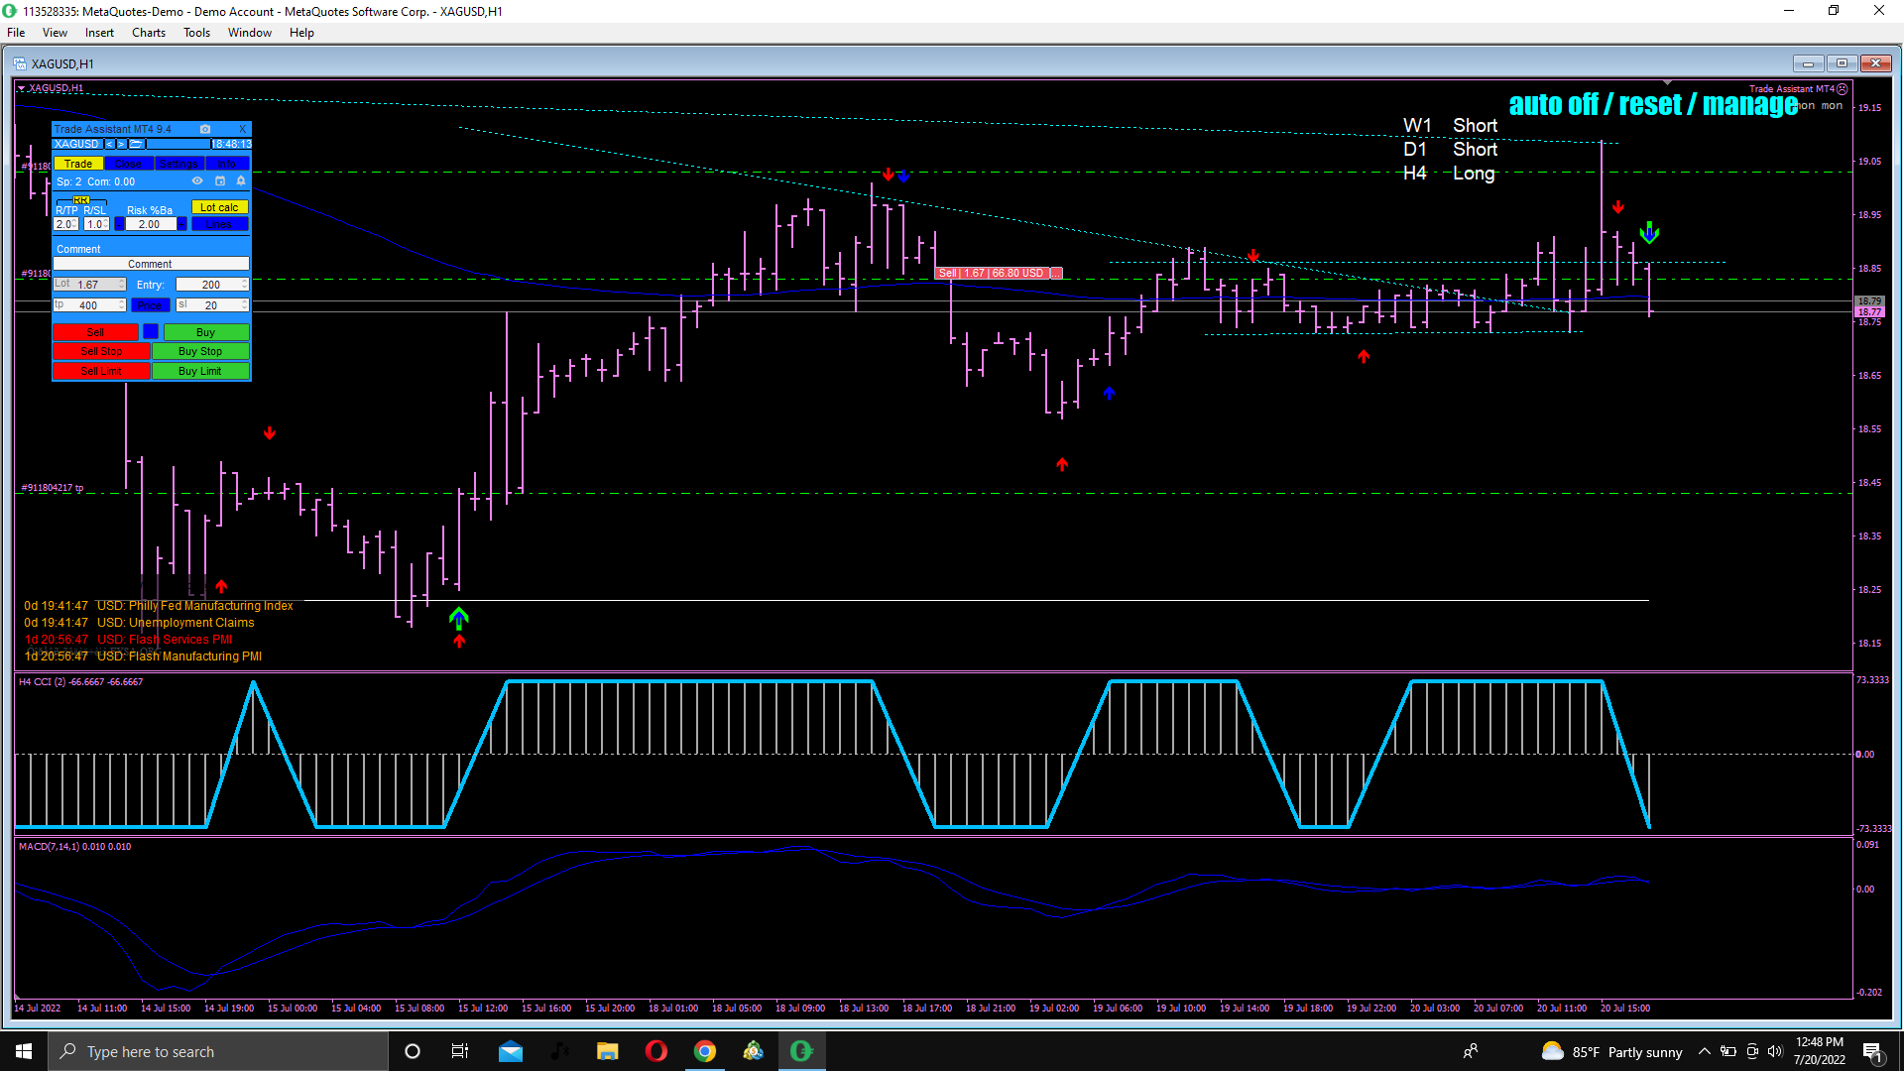This screenshot has width=1904, height=1071.
Task: Open the calendar icon in Trade Assistant panel
Action: pos(220,181)
